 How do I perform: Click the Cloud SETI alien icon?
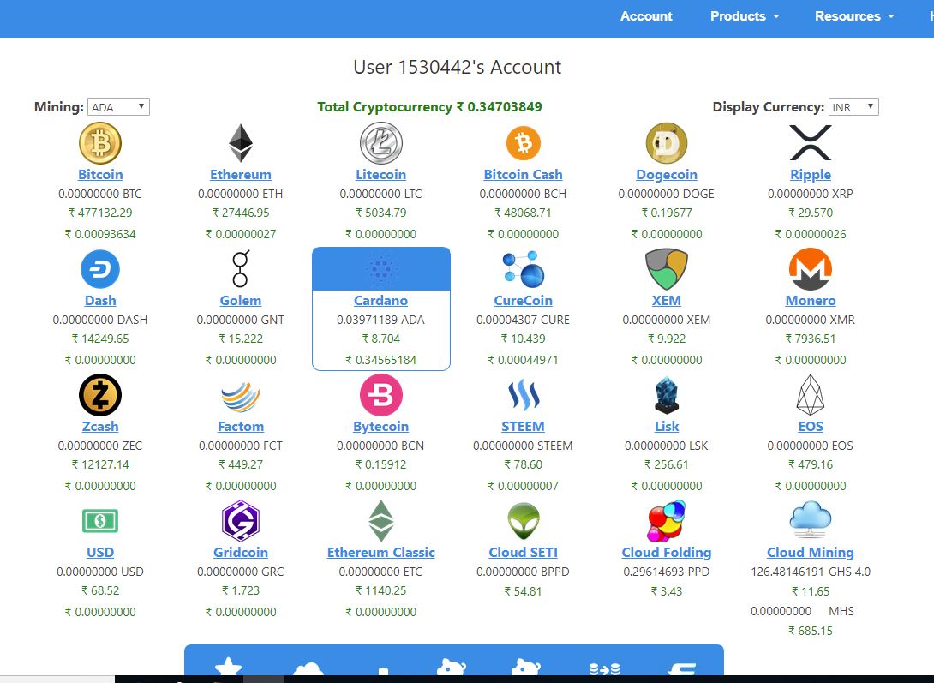click(523, 522)
